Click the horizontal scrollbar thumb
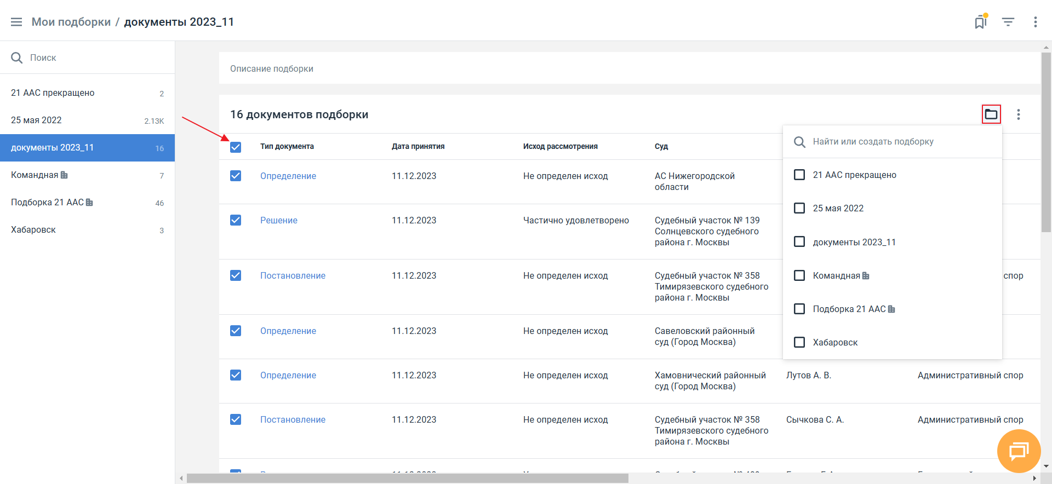 coord(407,479)
